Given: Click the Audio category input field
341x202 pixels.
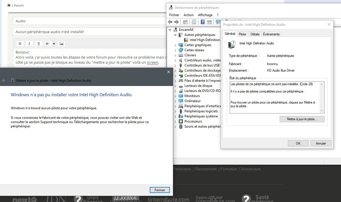Looking at the screenshot, I should [90, 21].
